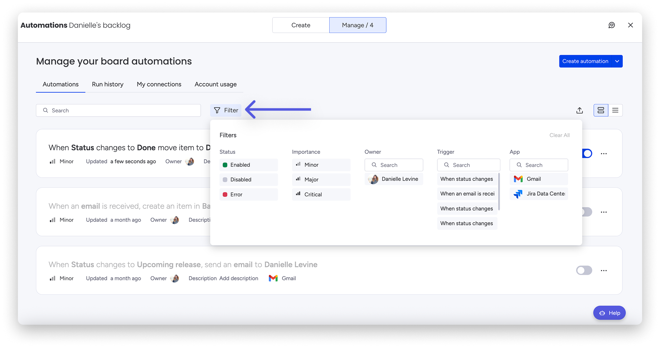The width and height of the screenshot is (660, 348).
Task: Filter by Enabled status
Action: (249, 165)
